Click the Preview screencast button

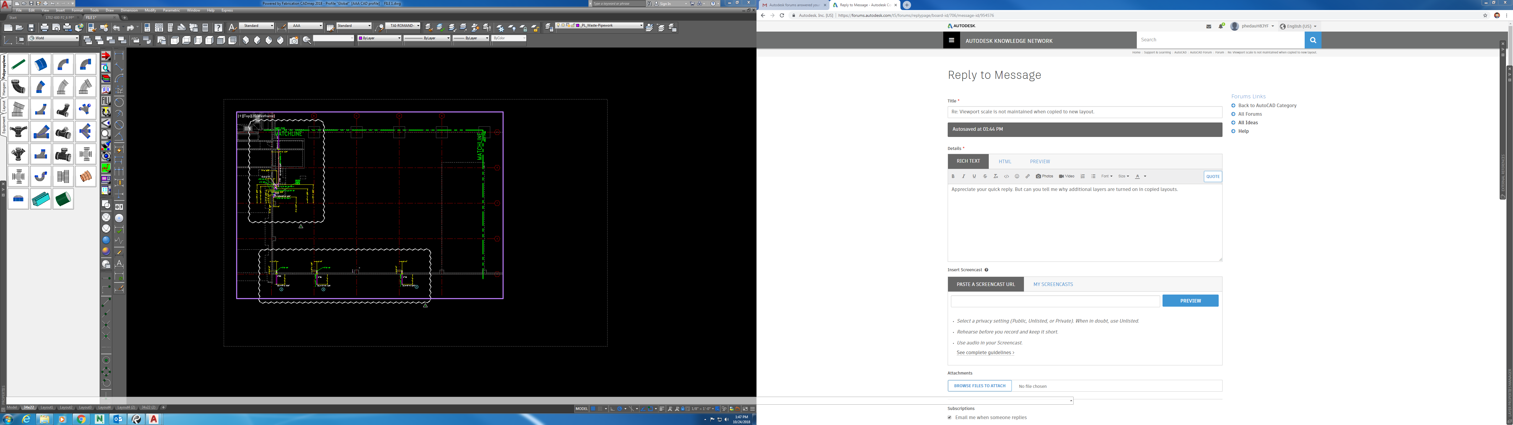(x=1191, y=300)
